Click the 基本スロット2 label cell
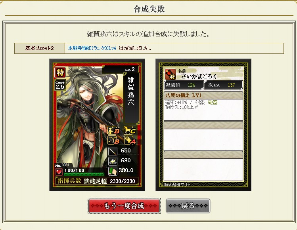This screenshot has width=297, height=230. click(40, 48)
